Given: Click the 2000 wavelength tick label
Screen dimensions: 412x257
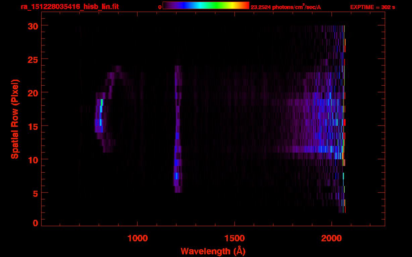Looking at the screenshot, I should pos(331,238).
